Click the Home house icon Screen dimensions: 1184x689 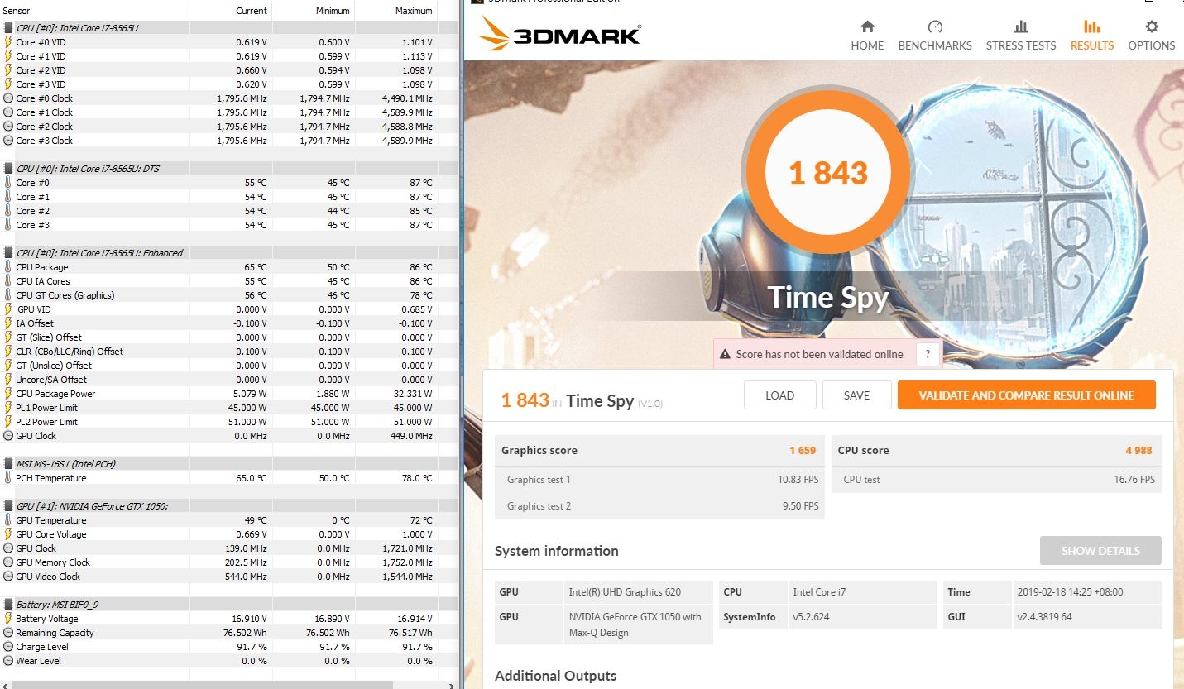(867, 26)
